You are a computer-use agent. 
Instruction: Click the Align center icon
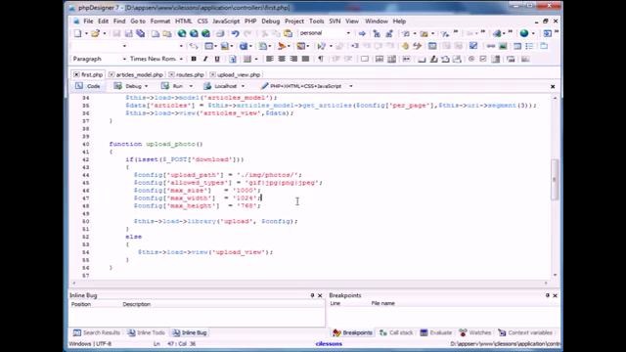click(282, 59)
